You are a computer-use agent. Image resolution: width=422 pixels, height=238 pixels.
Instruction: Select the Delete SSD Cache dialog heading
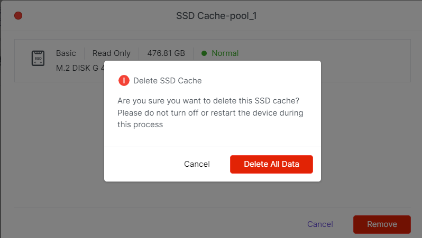pyautogui.click(x=167, y=81)
